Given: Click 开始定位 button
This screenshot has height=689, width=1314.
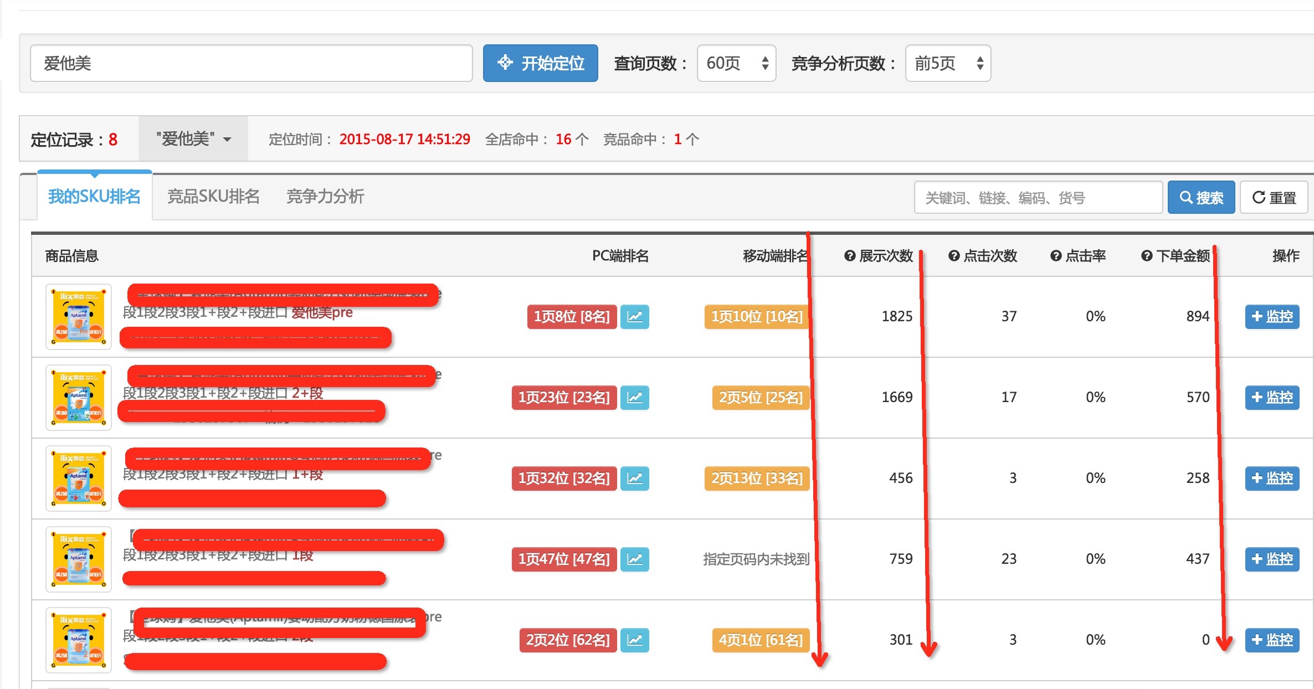Looking at the screenshot, I should 540,63.
